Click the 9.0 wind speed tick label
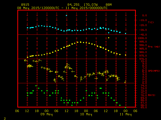Viewport: 161px width, 120px height. (144, 63)
